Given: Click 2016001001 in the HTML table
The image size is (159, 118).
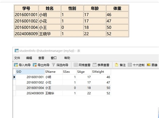Looking at the screenshot, I should [x=26, y=15].
